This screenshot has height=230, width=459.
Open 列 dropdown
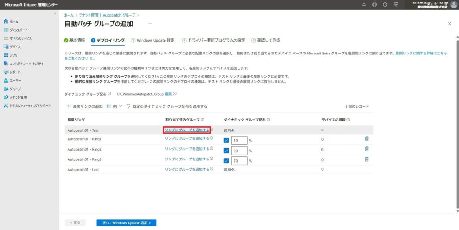click(114, 106)
